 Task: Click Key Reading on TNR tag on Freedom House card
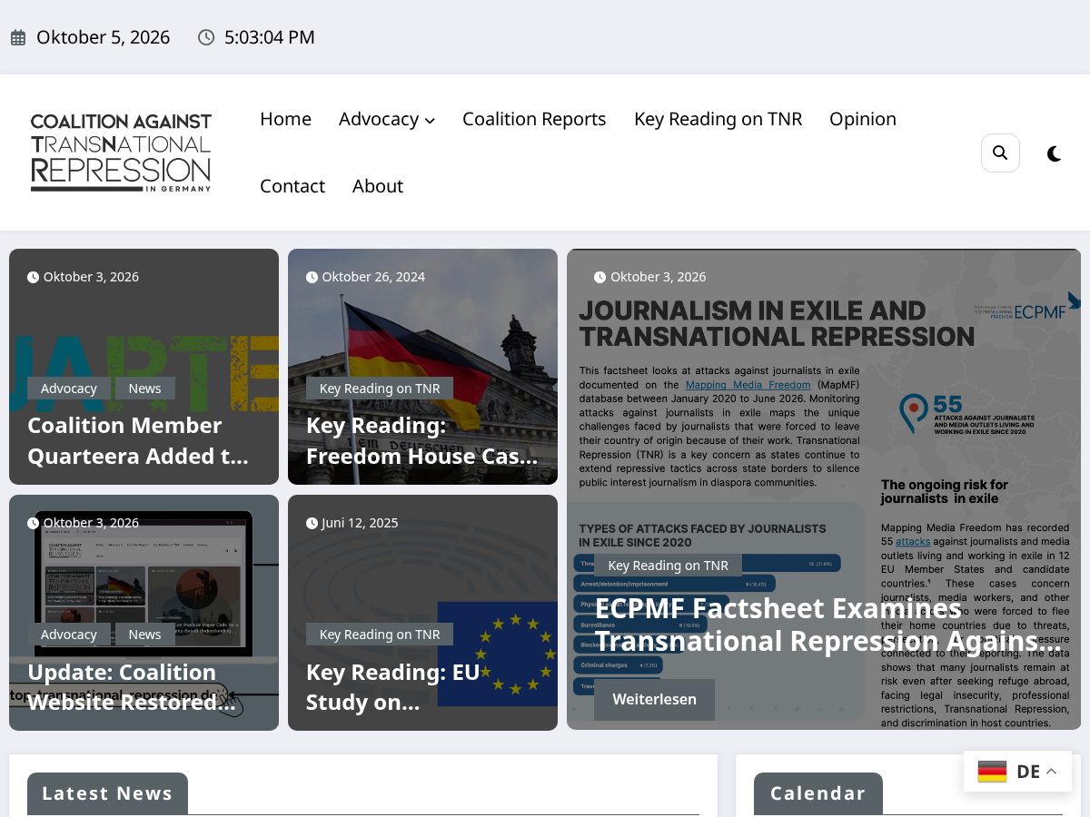(x=380, y=389)
